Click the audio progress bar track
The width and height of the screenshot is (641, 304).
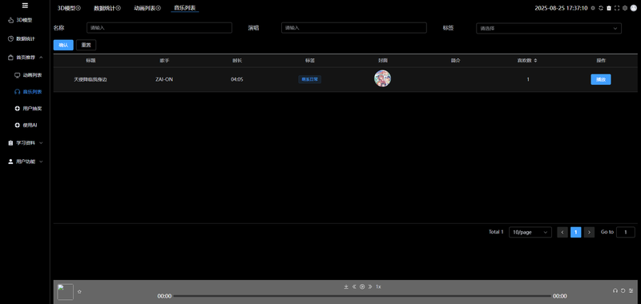[x=362, y=296]
